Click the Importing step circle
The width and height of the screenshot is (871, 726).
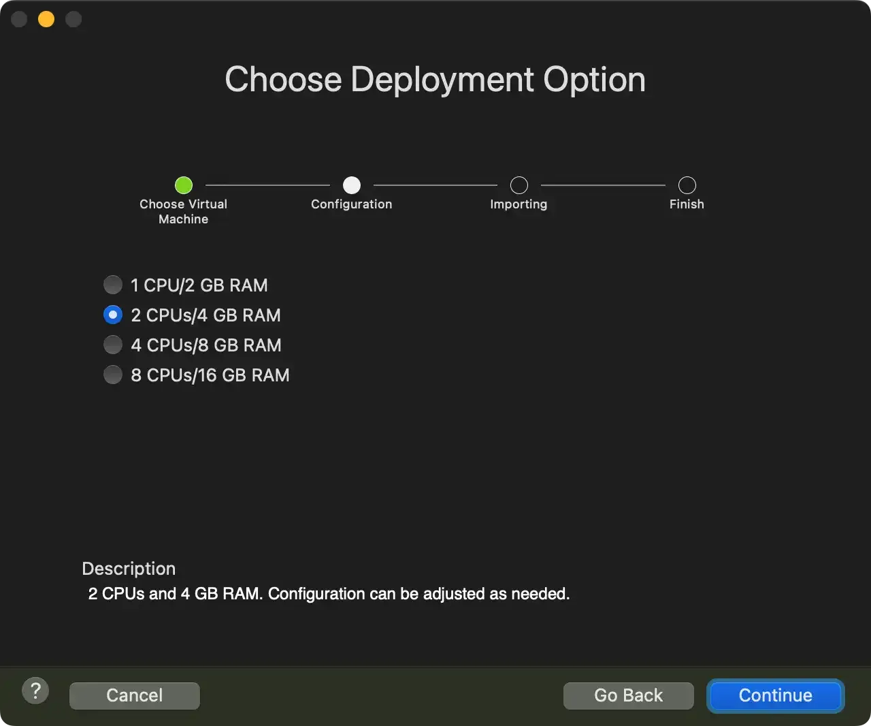click(x=519, y=185)
